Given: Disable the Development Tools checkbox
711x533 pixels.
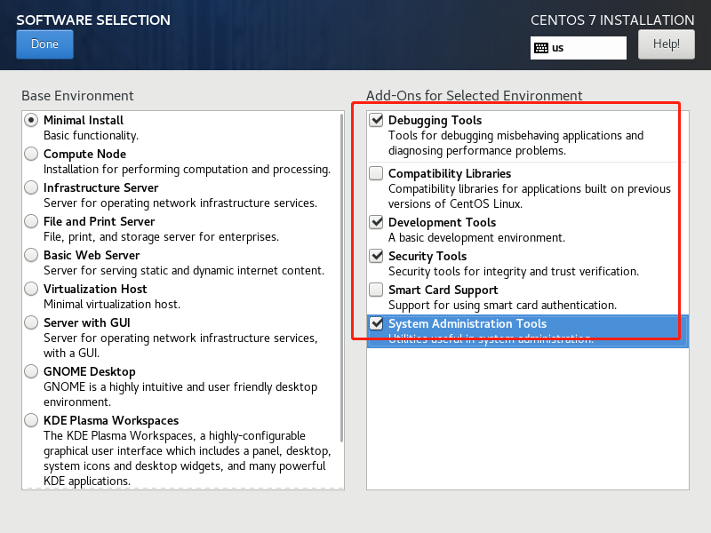Looking at the screenshot, I should coord(377,222).
